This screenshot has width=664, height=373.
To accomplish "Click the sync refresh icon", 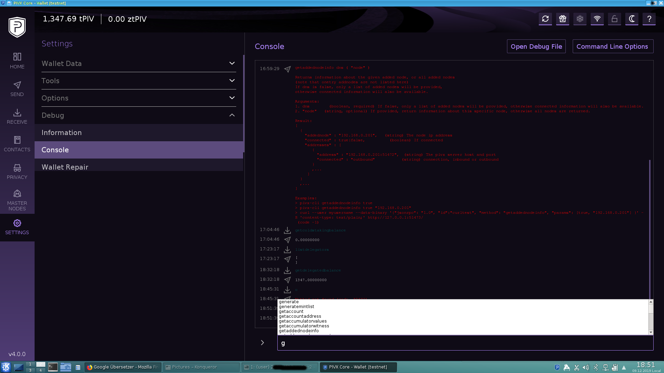I will pos(545,19).
